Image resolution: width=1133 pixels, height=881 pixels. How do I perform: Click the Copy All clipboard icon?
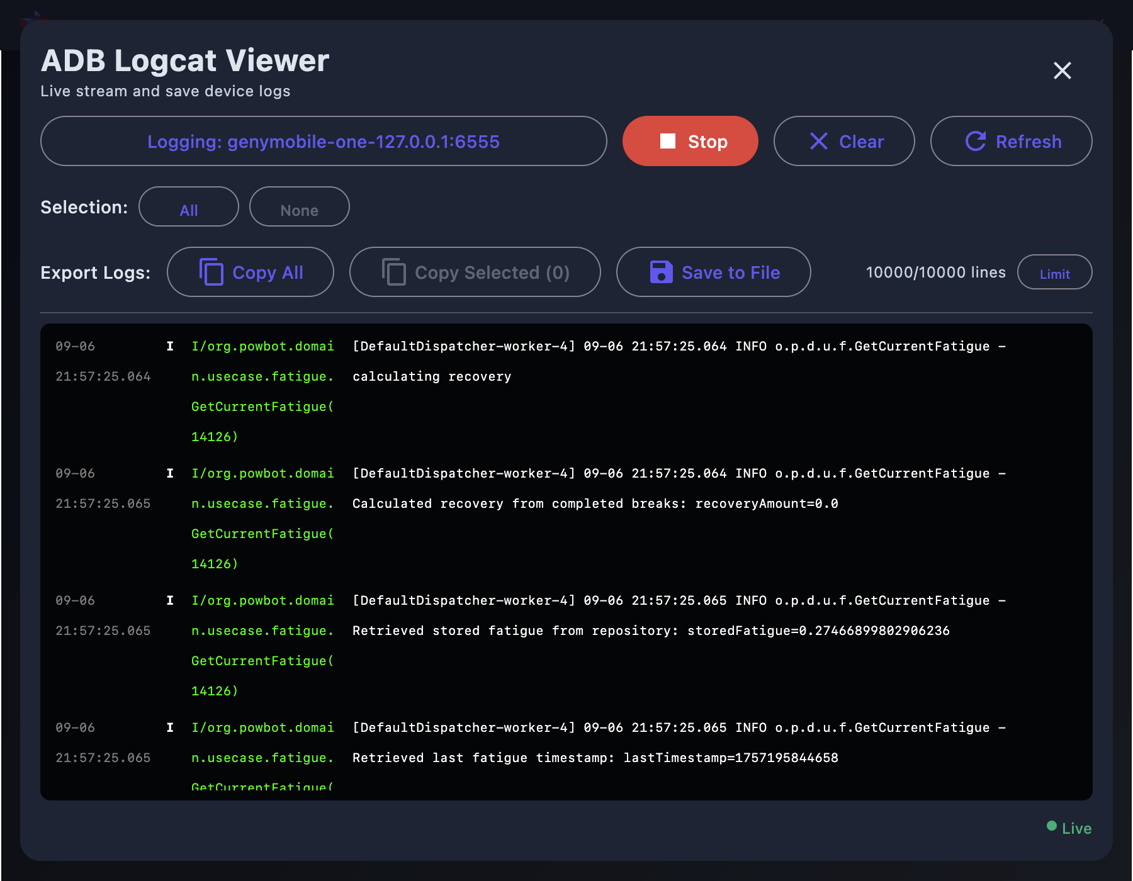click(211, 272)
